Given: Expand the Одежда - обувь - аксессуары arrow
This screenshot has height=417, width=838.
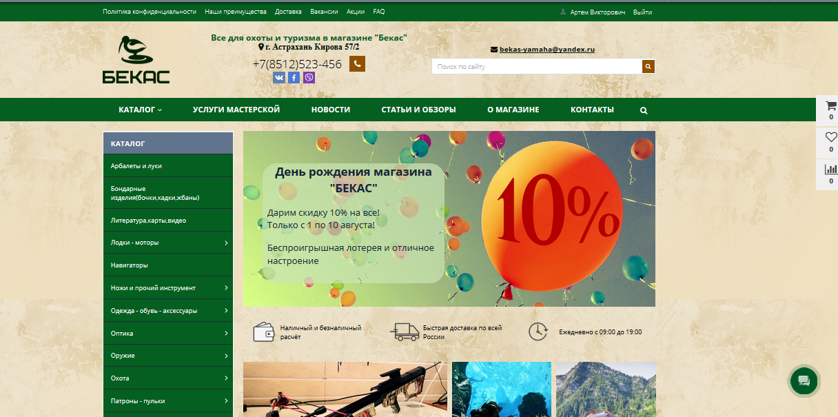Looking at the screenshot, I should [x=226, y=311].
